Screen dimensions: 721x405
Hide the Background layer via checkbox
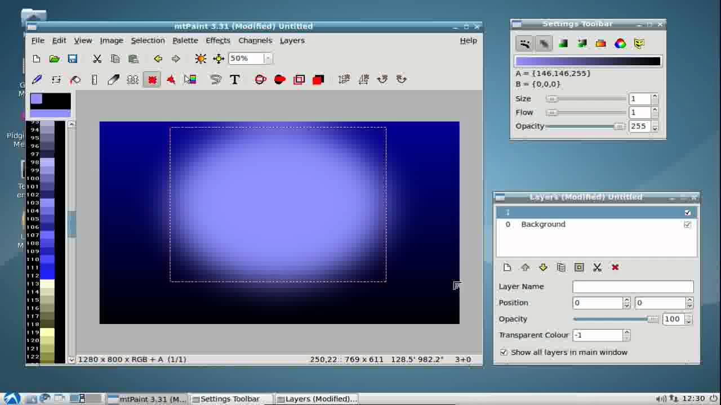pos(687,224)
